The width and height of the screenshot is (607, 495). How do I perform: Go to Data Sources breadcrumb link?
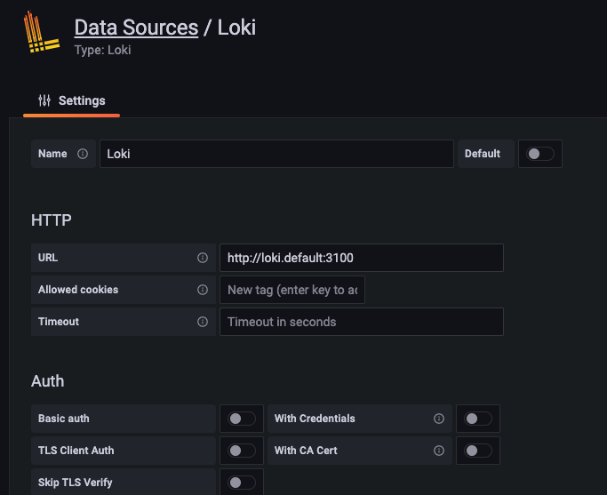point(136,28)
